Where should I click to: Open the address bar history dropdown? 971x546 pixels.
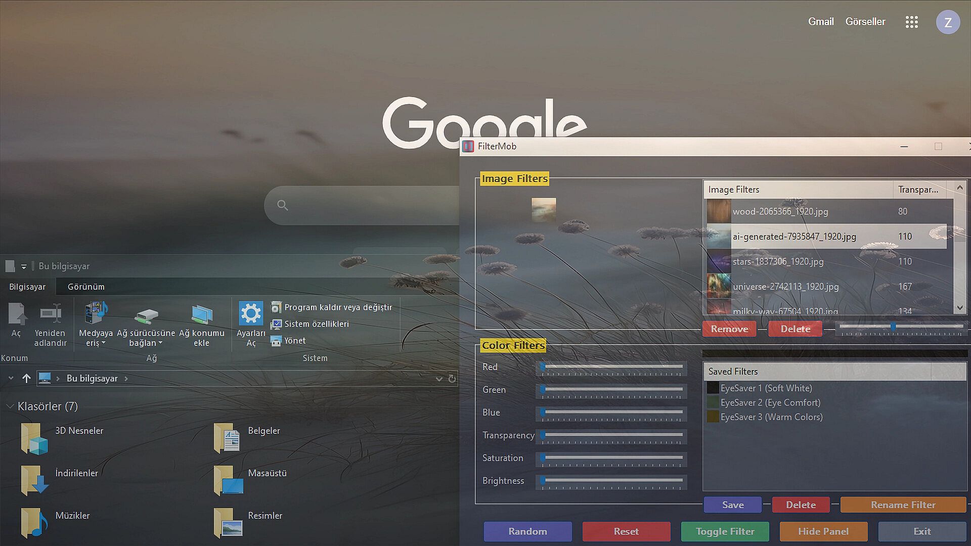coord(438,379)
